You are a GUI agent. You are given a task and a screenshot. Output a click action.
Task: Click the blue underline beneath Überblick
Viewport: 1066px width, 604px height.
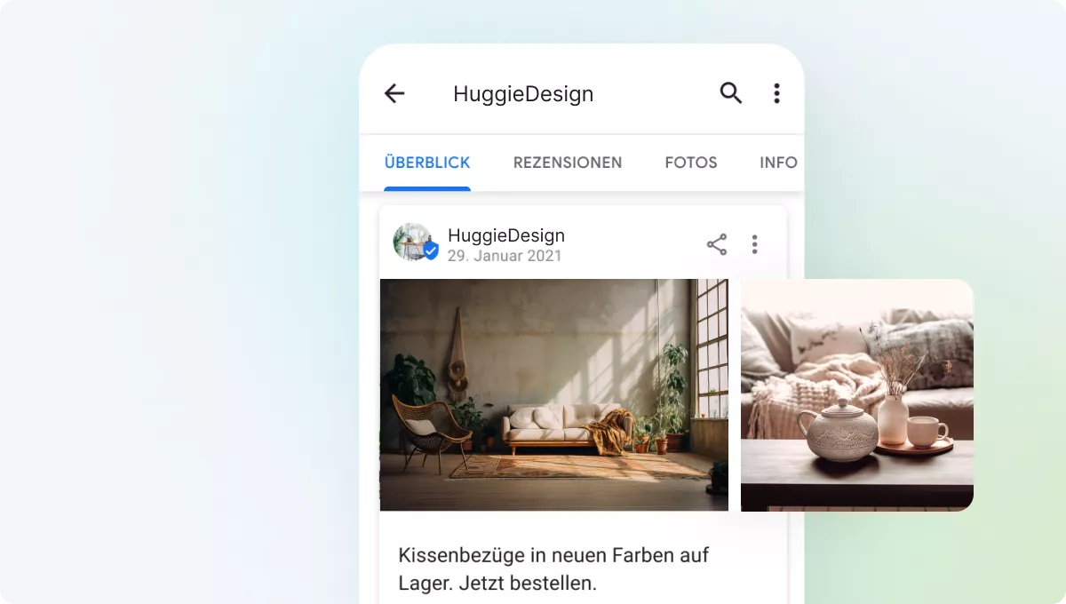[x=427, y=188]
